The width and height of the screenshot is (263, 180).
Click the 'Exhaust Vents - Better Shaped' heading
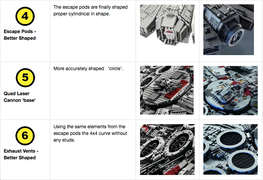[21, 154]
